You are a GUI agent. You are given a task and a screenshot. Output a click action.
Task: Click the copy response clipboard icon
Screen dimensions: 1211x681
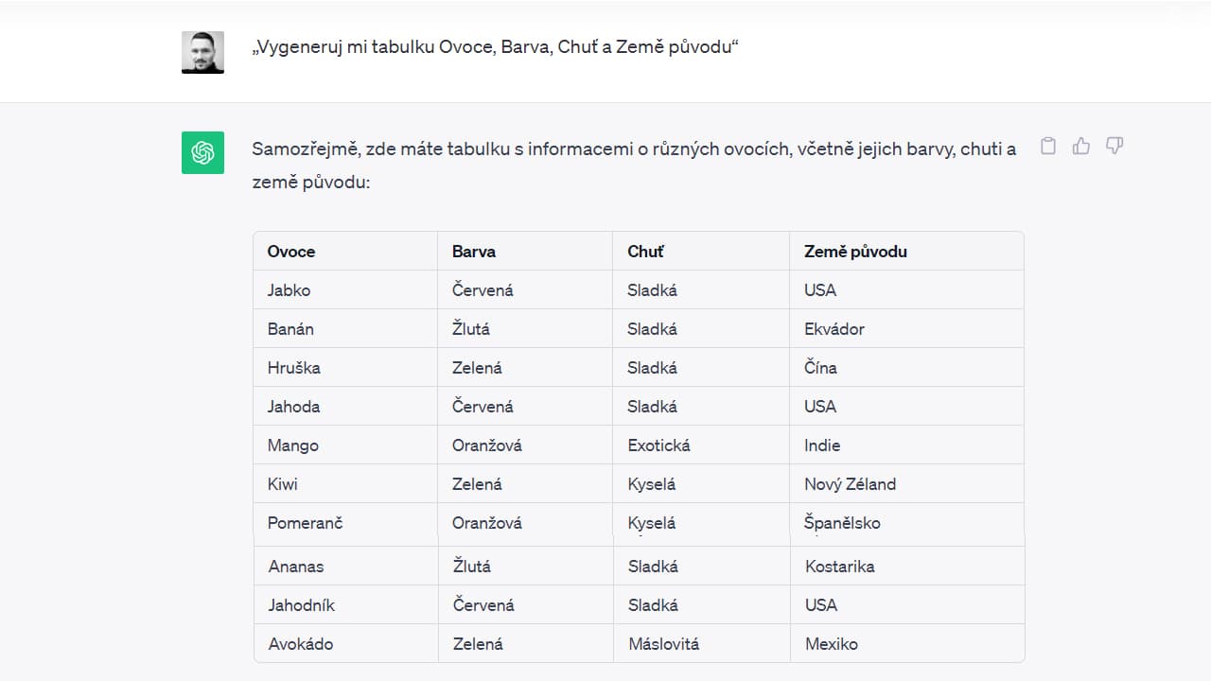pyautogui.click(x=1048, y=146)
